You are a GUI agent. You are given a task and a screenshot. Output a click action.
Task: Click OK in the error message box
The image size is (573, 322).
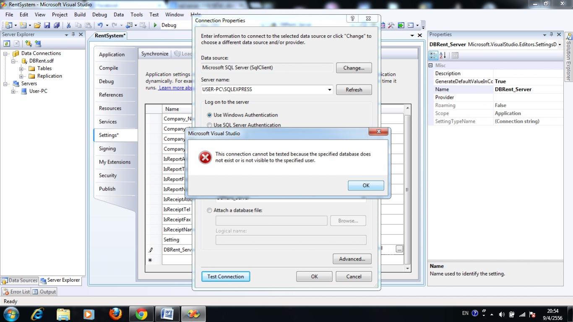(x=366, y=185)
